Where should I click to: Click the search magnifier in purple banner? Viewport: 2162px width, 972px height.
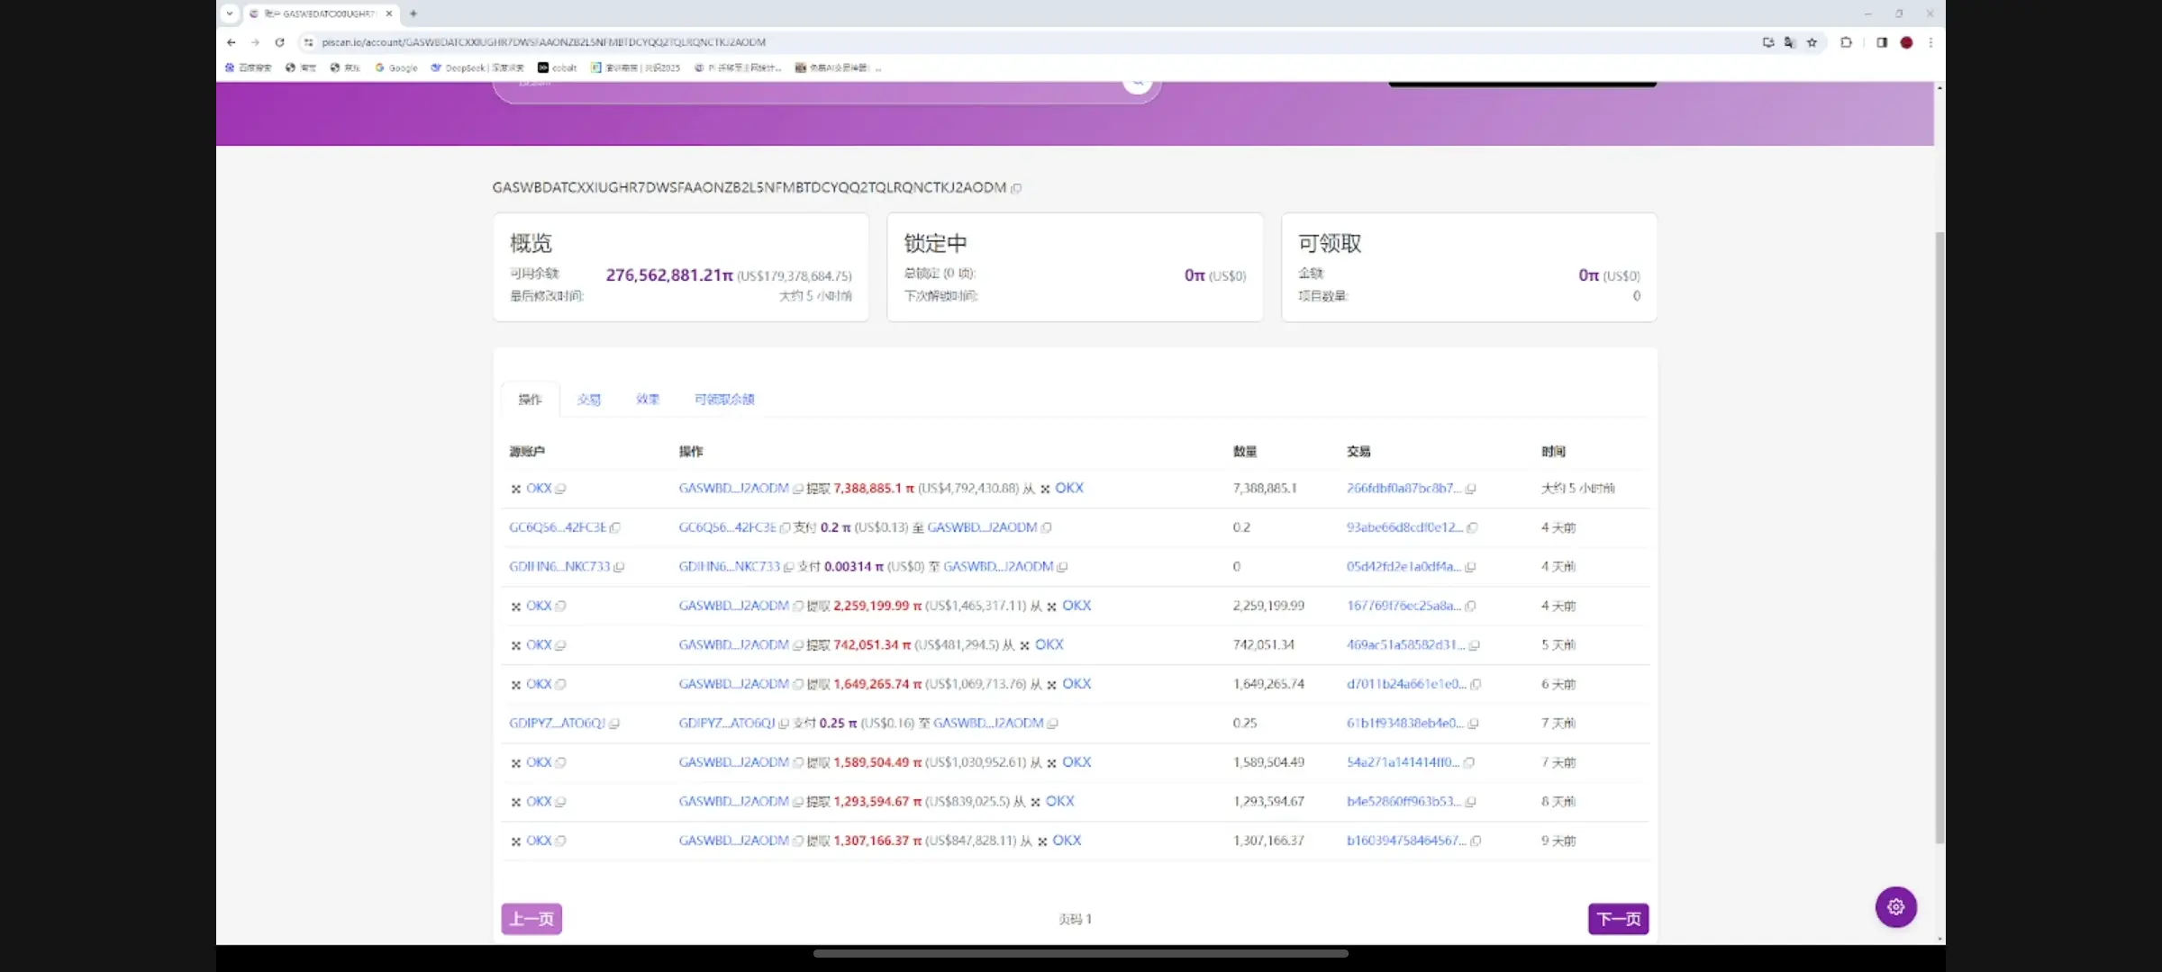click(x=1137, y=82)
